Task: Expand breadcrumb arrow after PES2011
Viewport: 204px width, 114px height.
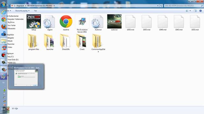Action: click(x=54, y=6)
